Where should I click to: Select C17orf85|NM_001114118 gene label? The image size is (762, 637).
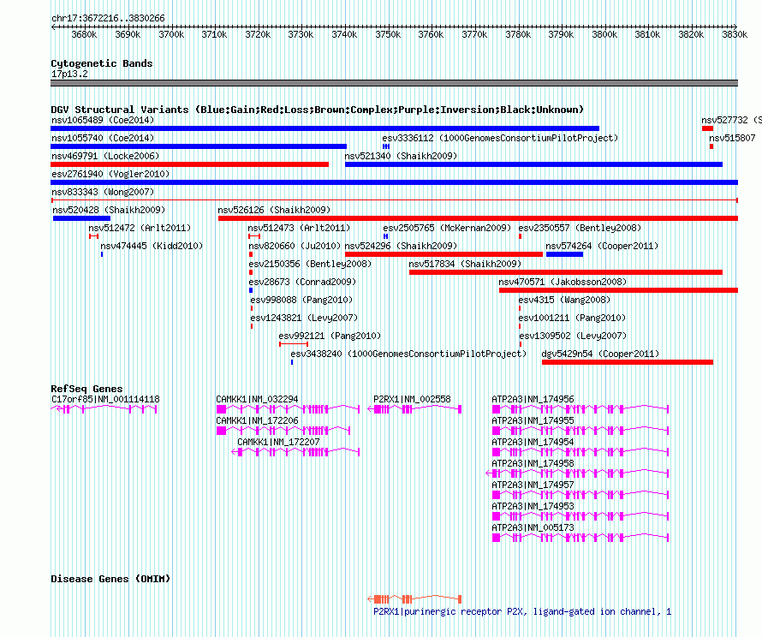click(x=105, y=399)
